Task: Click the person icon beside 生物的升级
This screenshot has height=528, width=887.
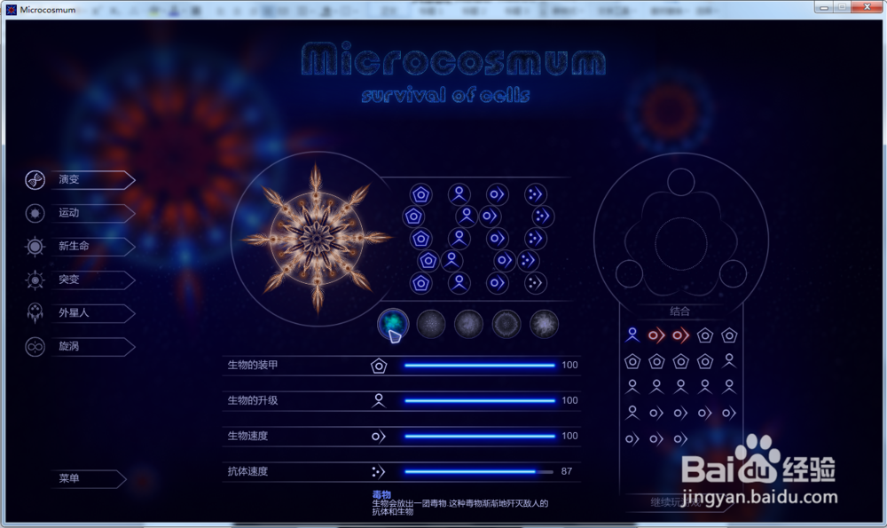Action: coord(379,401)
